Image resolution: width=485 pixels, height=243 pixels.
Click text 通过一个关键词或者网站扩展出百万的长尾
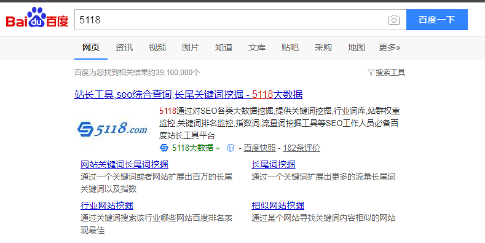coord(157,177)
